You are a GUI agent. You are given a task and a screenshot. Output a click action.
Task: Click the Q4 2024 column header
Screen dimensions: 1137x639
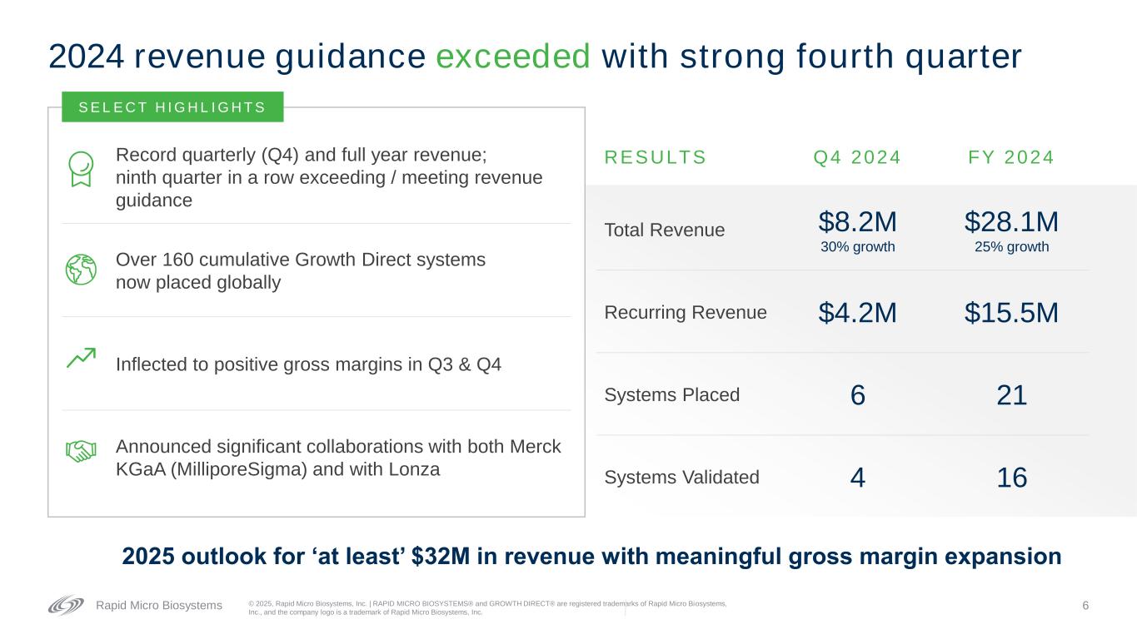coord(857,157)
